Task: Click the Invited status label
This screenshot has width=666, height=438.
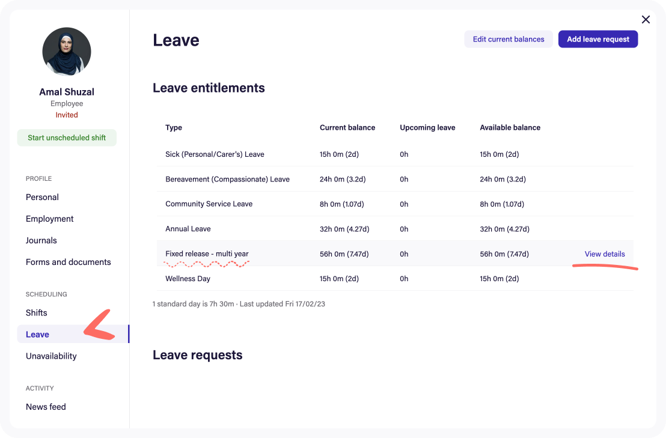Action: point(67,115)
